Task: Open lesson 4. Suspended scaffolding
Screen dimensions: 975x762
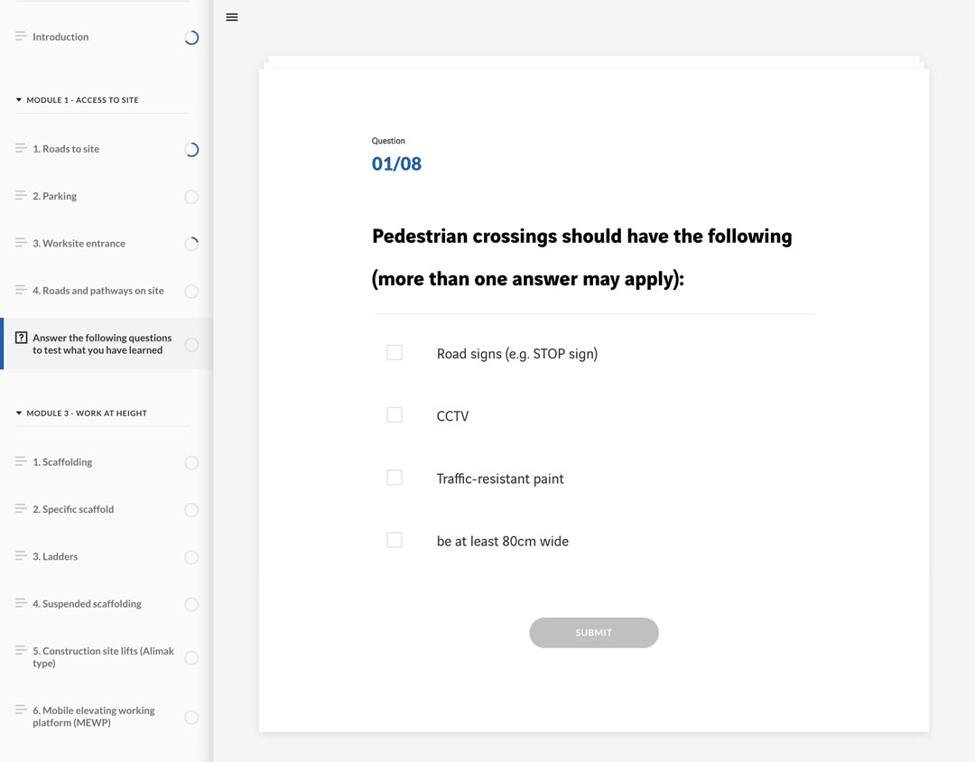Action: pos(87,604)
